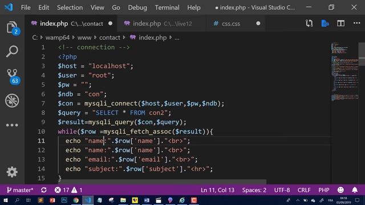Open Windows Action Center notifications

pos(358,200)
